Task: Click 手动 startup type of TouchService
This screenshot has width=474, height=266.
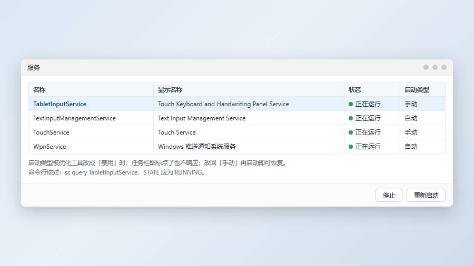Action: [411, 132]
